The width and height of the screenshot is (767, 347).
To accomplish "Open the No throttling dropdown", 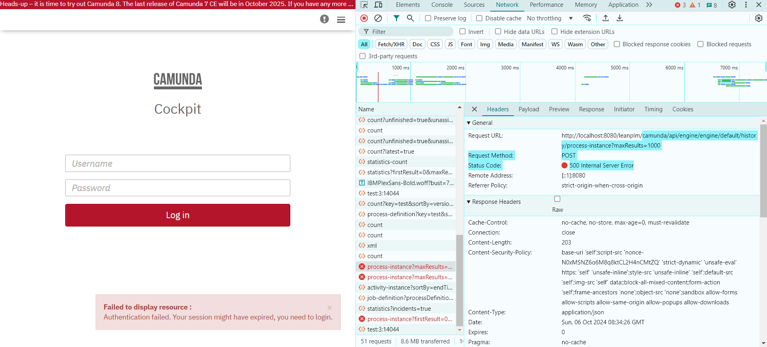I will point(550,18).
